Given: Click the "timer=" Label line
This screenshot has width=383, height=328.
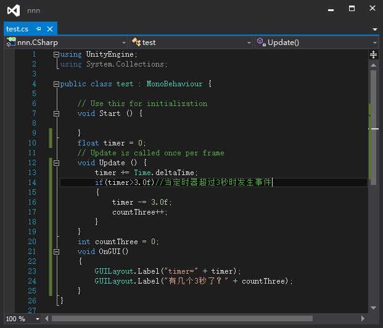Looking at the screenshot, I should click(x=168, y=271).
